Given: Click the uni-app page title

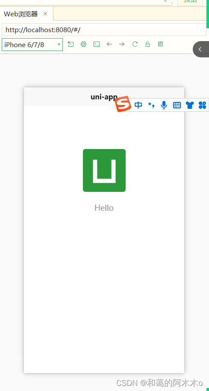Looking at the screenshot, I should click(x=104, y=97).
